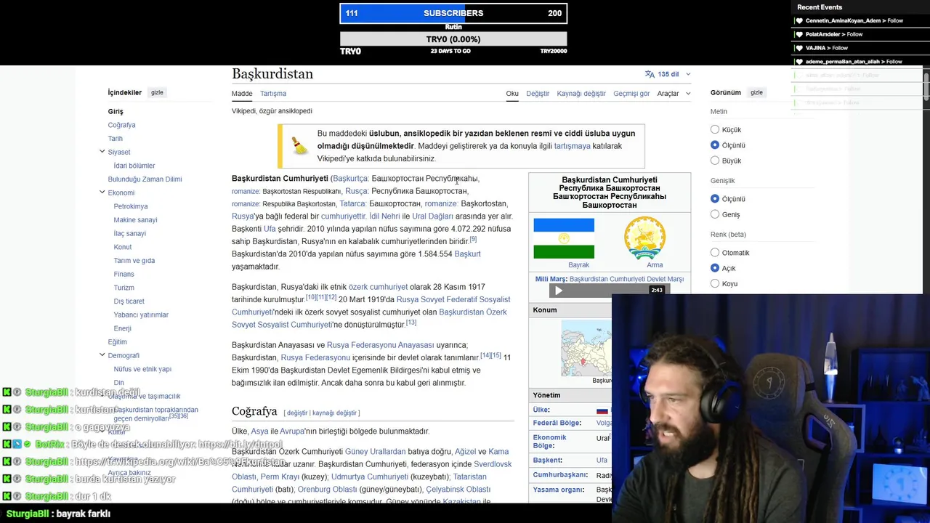Screen dimensions: 930x523
Task: Open the Ural Dağları link
Action: tap(432, 216)
